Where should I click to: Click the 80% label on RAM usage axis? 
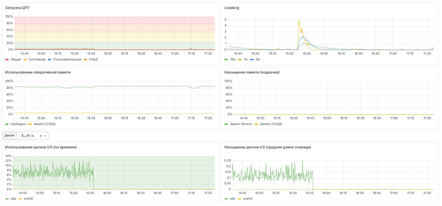[10, 88]
